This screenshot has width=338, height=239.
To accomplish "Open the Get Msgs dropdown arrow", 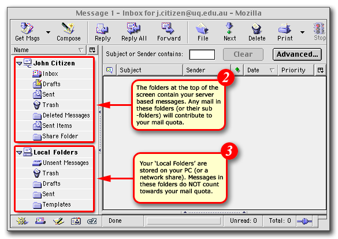I will click(48, 32).
